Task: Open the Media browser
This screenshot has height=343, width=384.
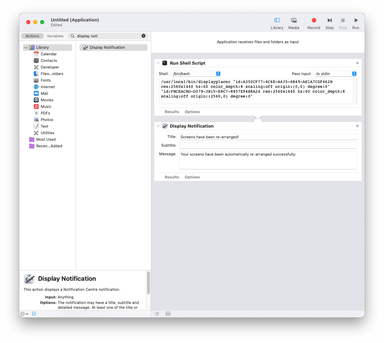Action: [294, 23]
